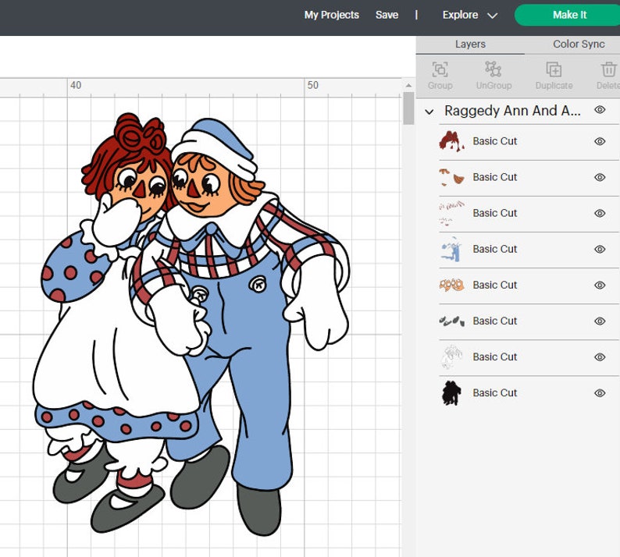Click Basic Cut label of white outline layer
620x557 pixels.
494,357
